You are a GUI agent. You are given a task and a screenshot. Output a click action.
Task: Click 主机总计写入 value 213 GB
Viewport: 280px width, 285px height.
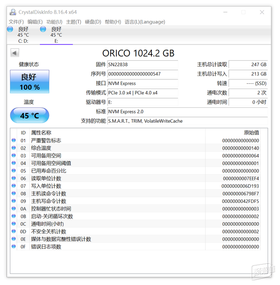click(x=248, y=74)
